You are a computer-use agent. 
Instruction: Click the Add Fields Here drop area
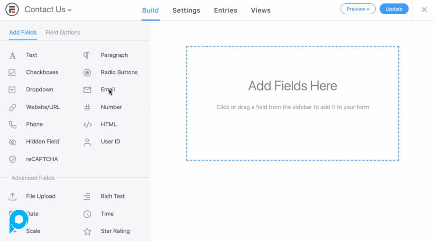tap(292, 103)
